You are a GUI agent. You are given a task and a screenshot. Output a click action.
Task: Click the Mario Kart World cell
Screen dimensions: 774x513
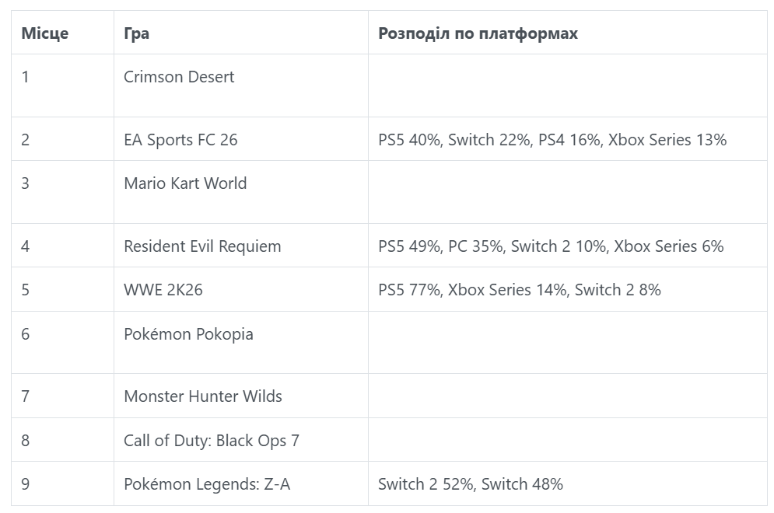[x=241, y=192]
